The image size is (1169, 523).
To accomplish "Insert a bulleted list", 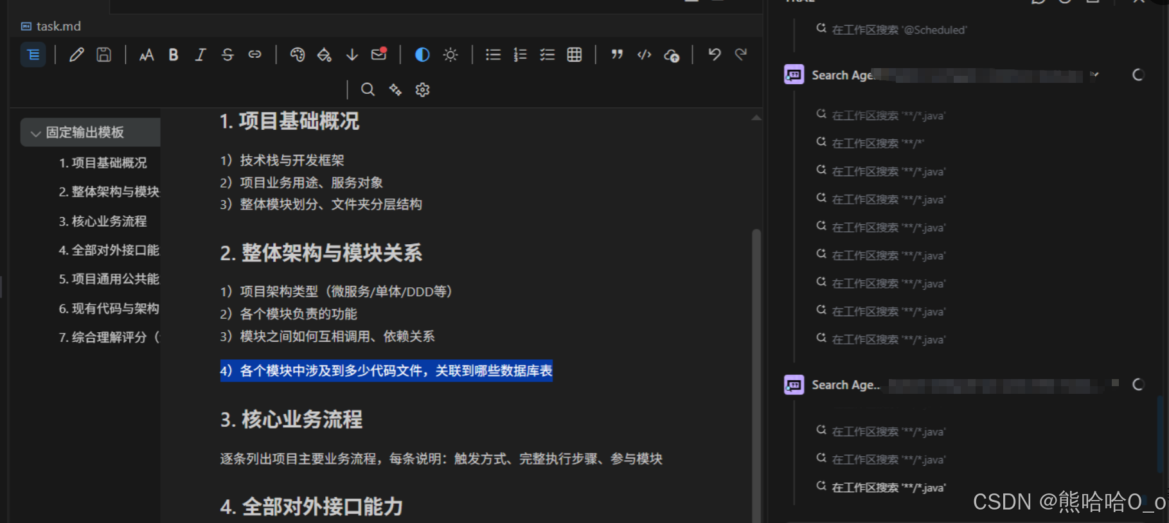I will (x=493, y=55).
